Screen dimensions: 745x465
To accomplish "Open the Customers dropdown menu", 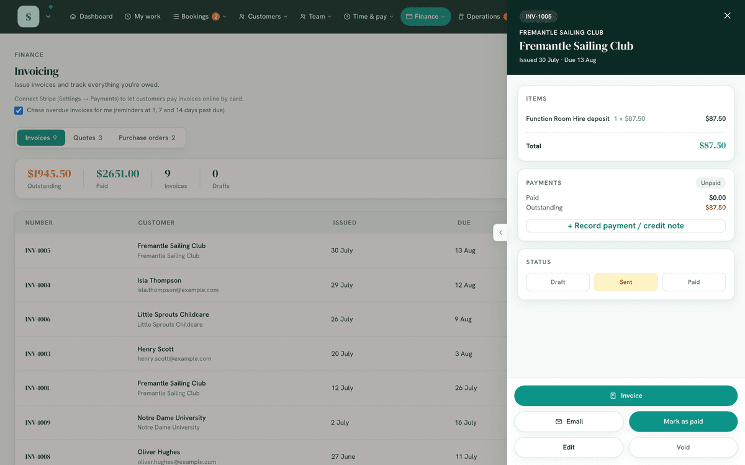I will coord(263,17).
